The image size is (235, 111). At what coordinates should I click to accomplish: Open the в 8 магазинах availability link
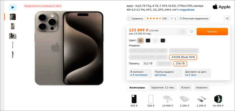click(139, 75)
